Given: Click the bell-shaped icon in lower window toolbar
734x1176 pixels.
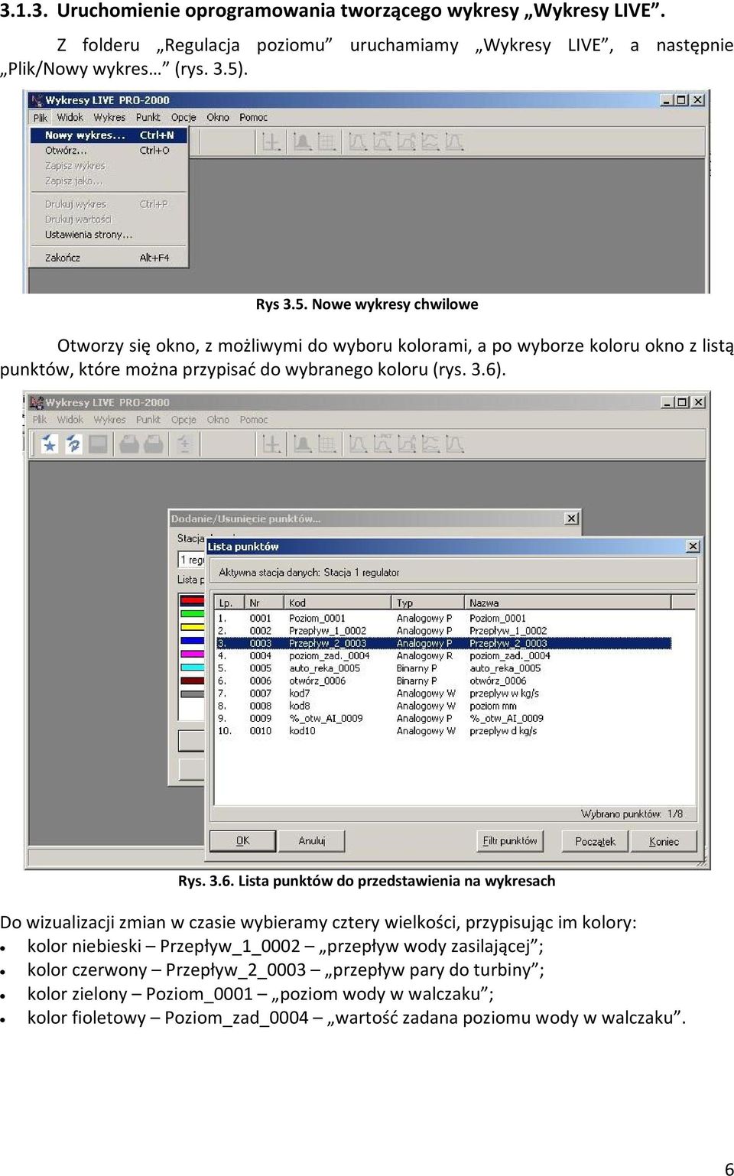Looking at the screenshot, I should click(303, 443).
